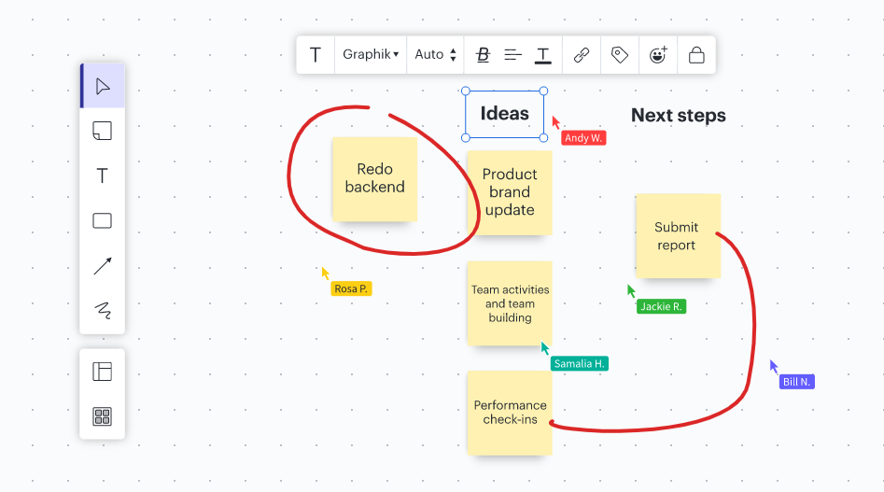The image size is (884, 492).
Task: Open text color underline option
Action: click(x=543, y=55)
